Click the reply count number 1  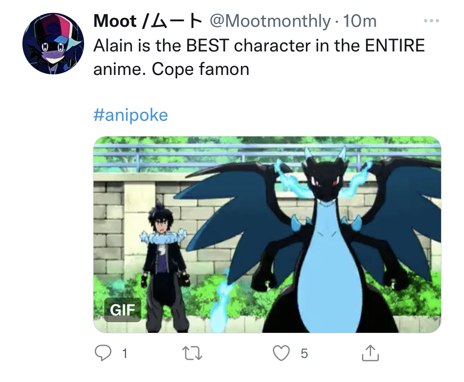coord(125,353)
